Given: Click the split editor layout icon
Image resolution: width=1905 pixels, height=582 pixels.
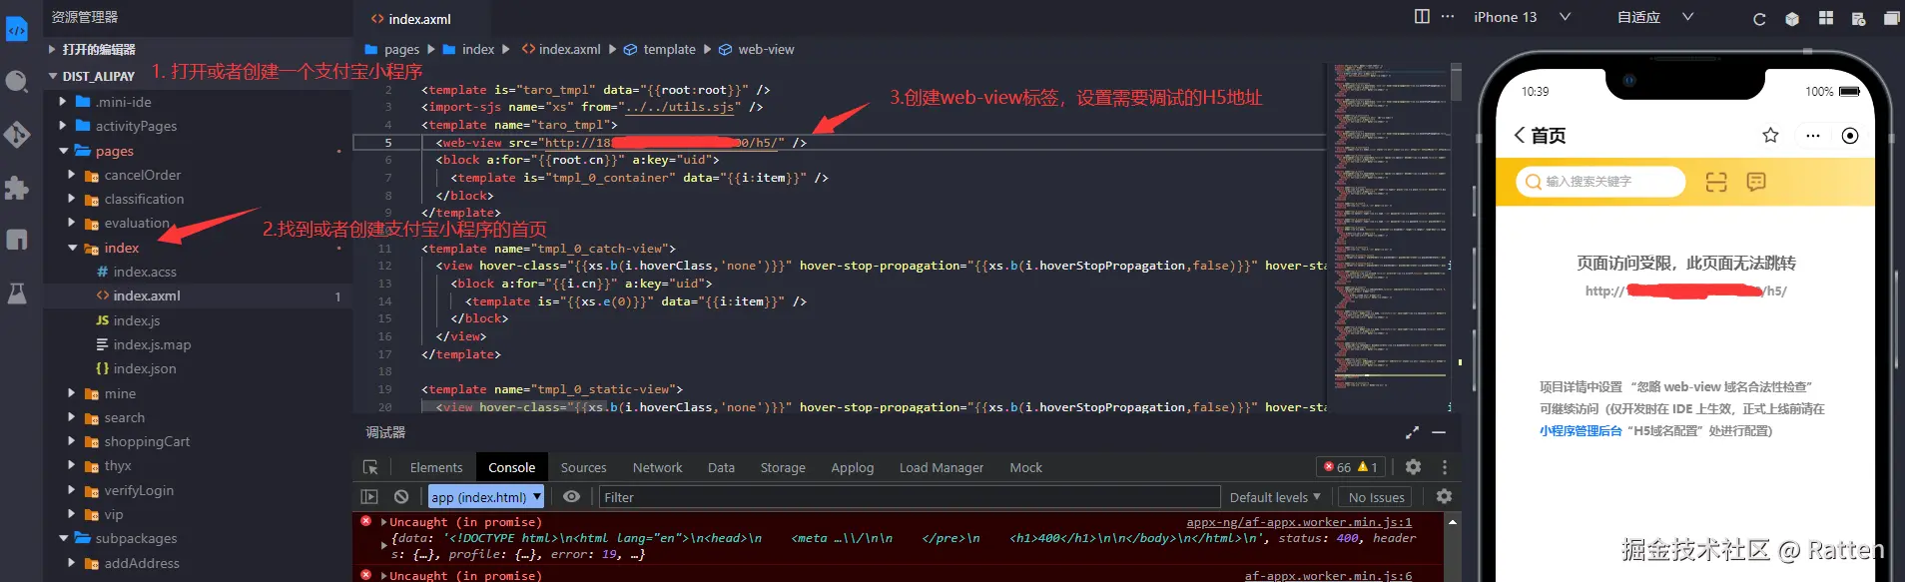Looking at the screenshot, I should coord(1422,16).
